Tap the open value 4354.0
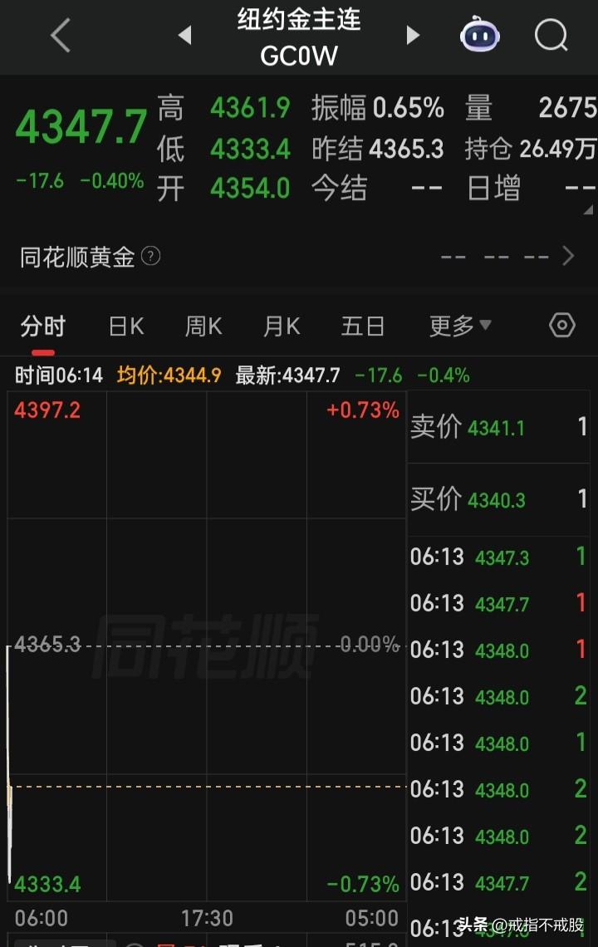Viewport: 598px width, 947px height. pyautogui.click(x=250, y=189)
